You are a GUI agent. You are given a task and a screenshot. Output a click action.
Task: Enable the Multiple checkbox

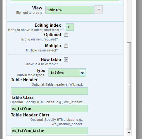pos(66,46)
